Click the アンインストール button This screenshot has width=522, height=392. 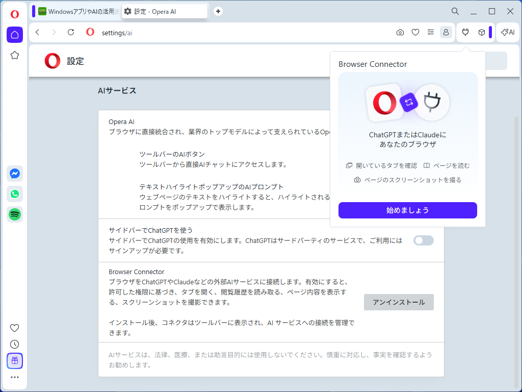(398, 302)
